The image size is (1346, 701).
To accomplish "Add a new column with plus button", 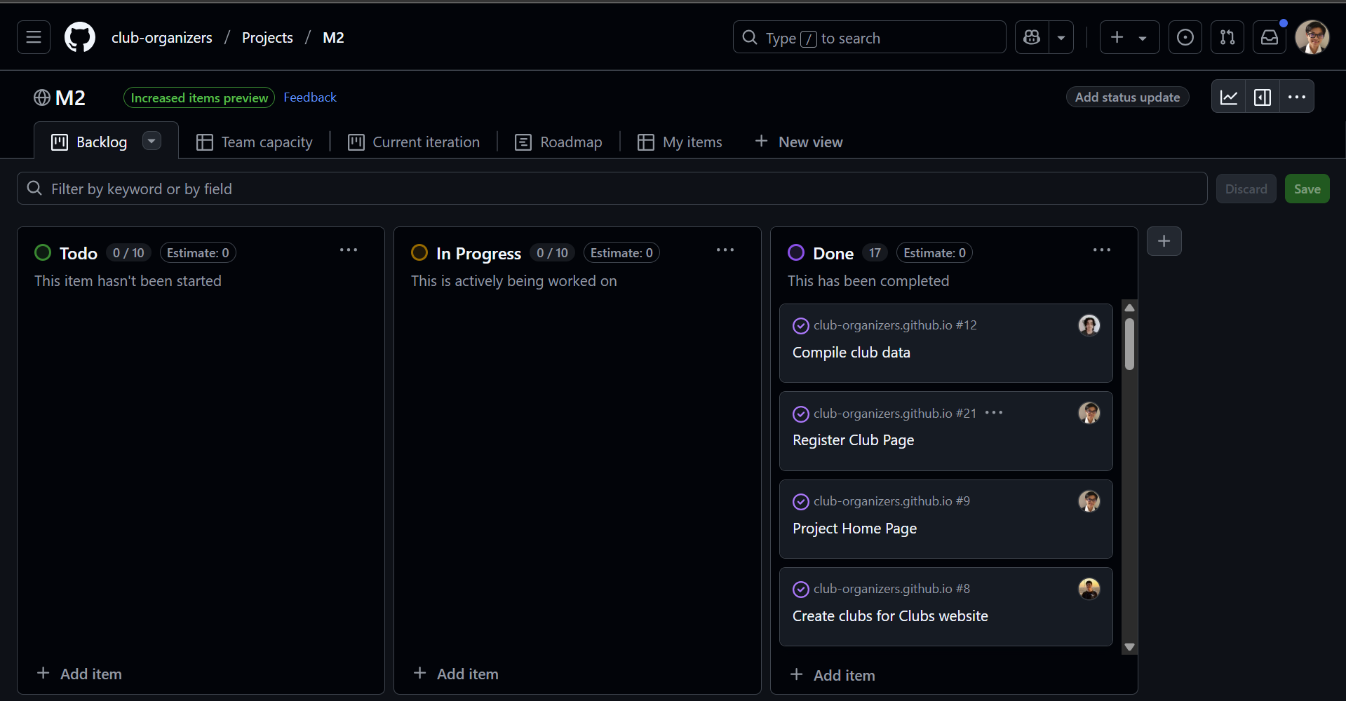I will [x=1164, y=241].
